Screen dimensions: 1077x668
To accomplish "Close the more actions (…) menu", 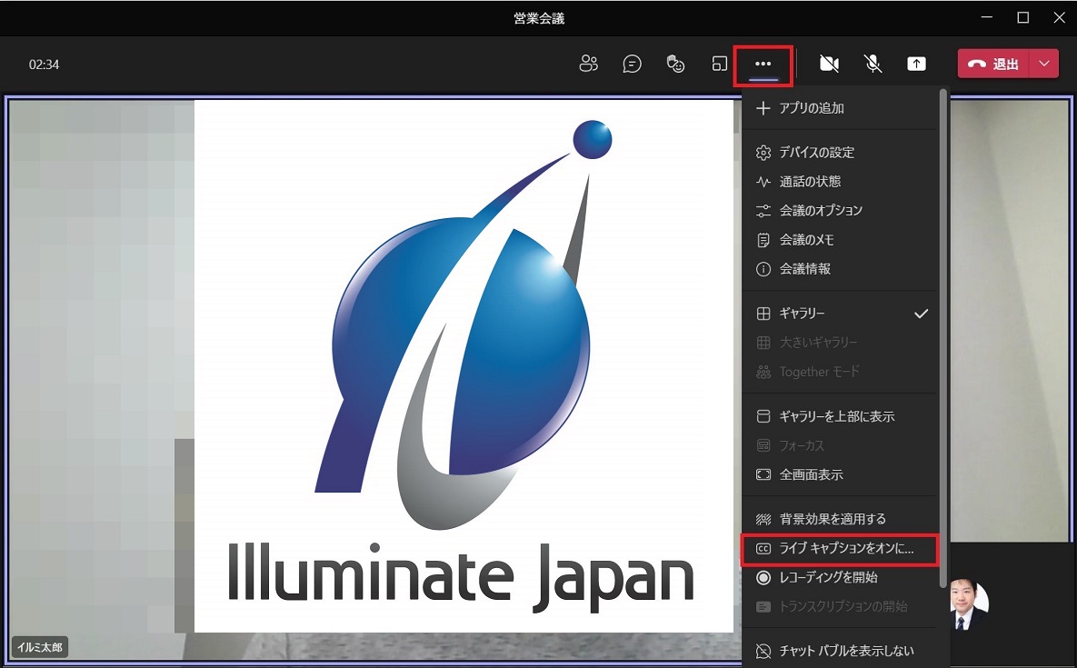I will (x=763, y=65).
